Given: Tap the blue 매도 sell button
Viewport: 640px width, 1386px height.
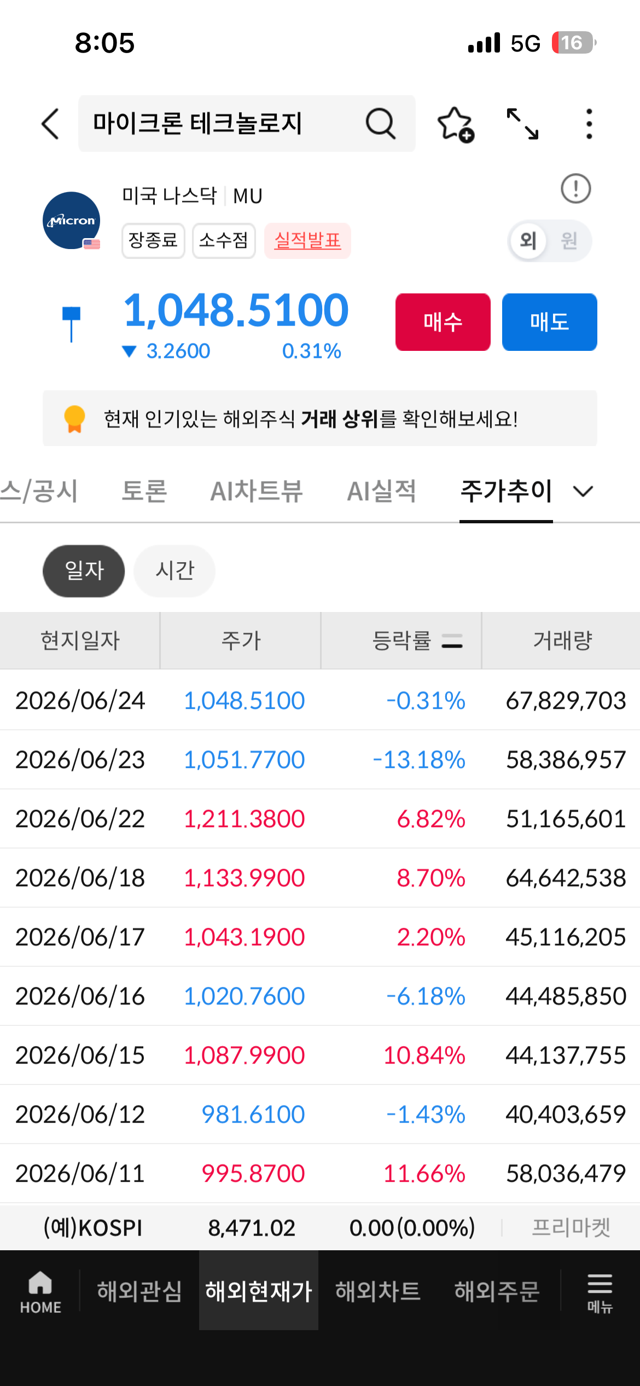Looking at the screenshot, I should click(550, 322).
